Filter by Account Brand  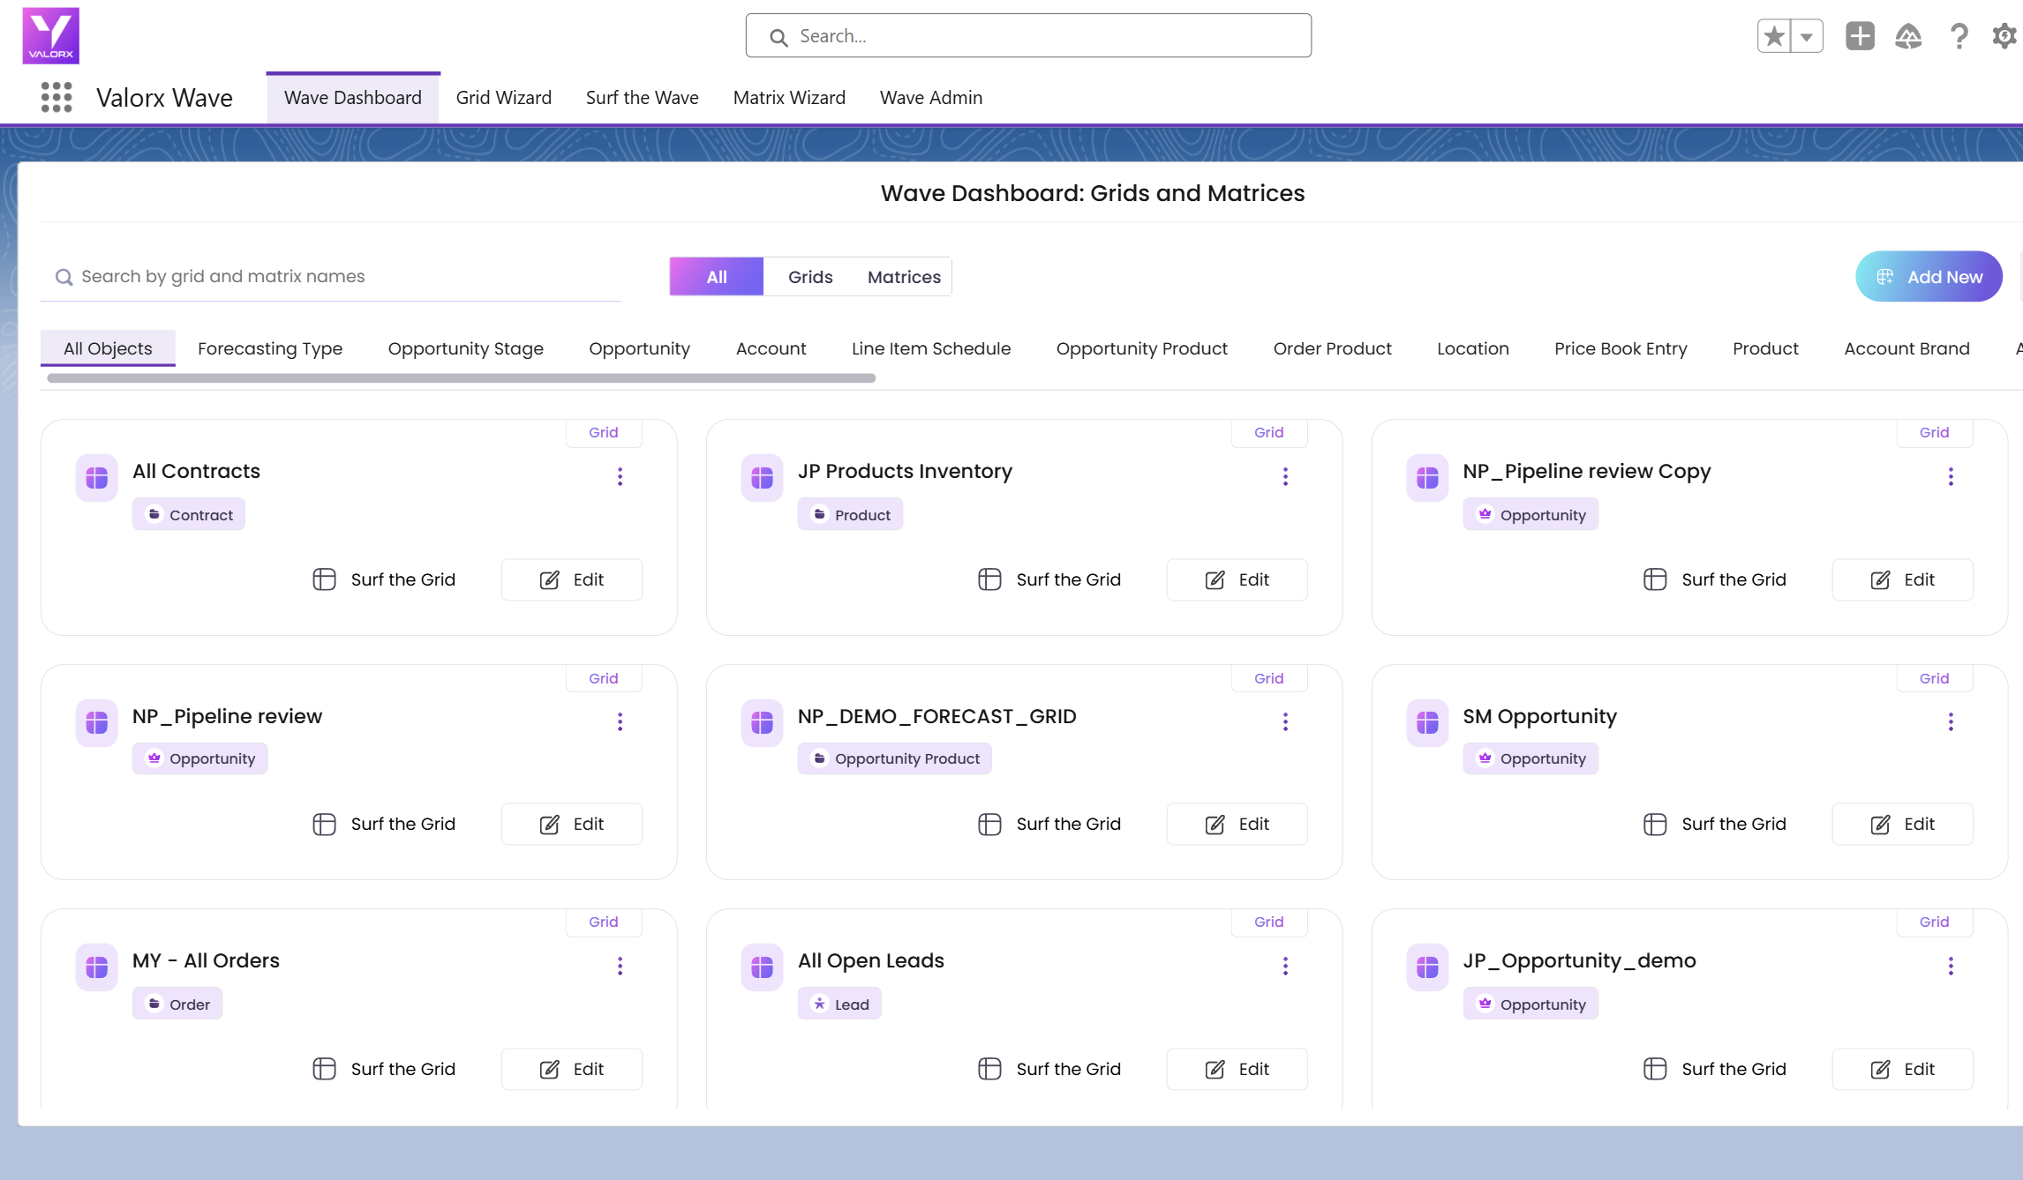1906,348
